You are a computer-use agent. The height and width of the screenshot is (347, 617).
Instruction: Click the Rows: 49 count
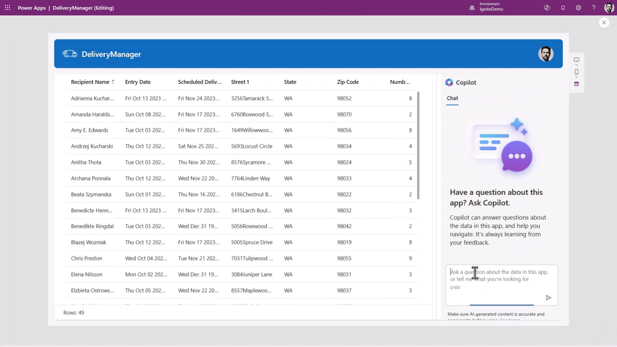tap(74, 313)
